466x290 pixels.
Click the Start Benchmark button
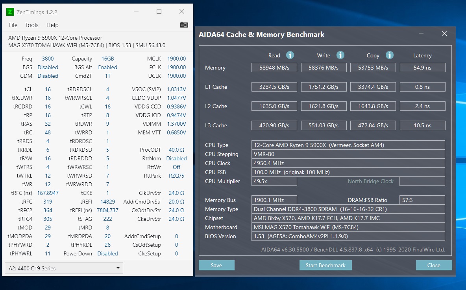[x=325, y=265]
